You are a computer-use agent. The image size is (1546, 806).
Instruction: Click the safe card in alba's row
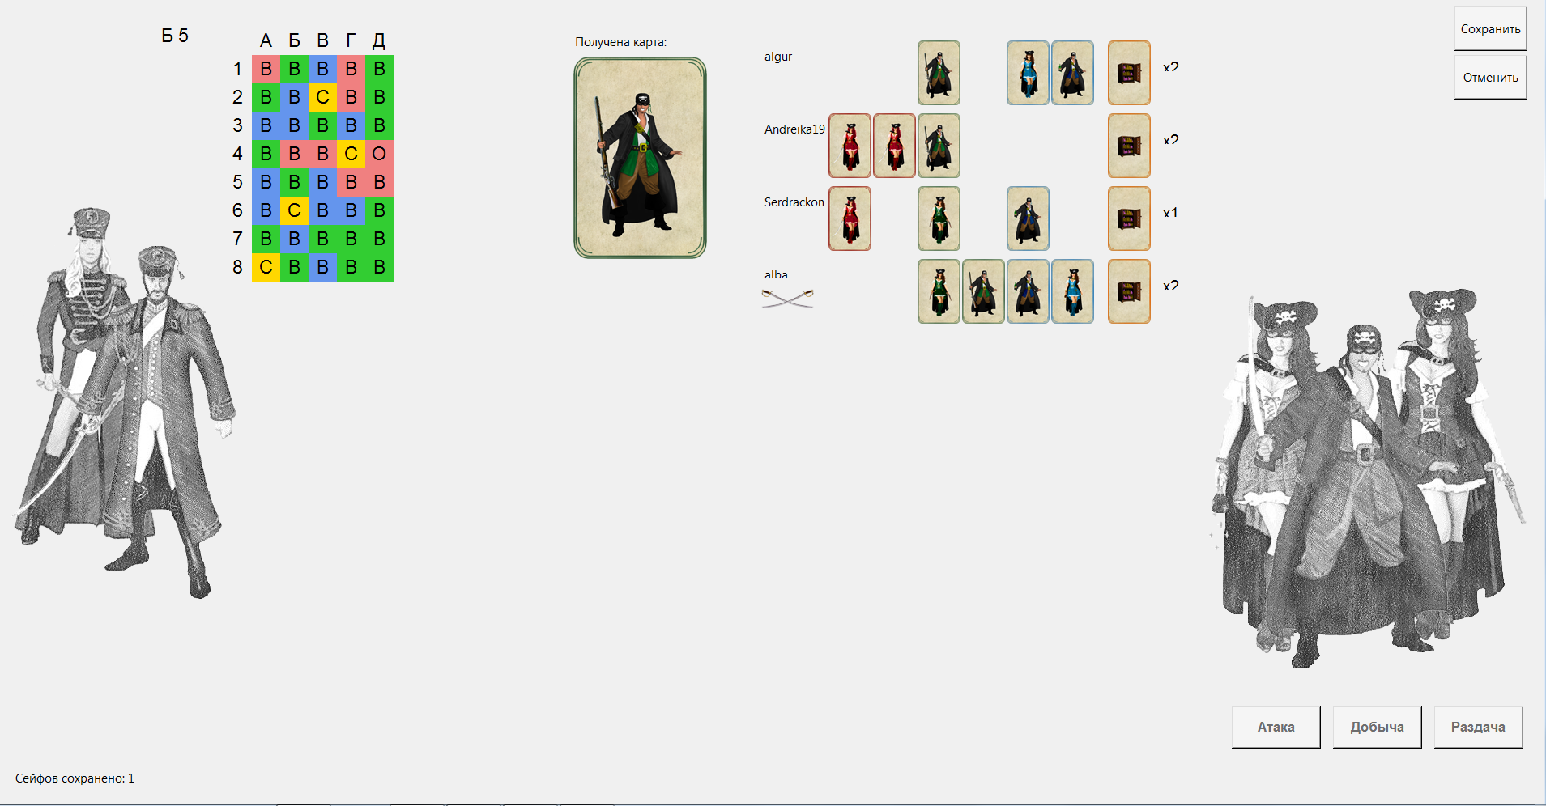tap(1129, 291)
